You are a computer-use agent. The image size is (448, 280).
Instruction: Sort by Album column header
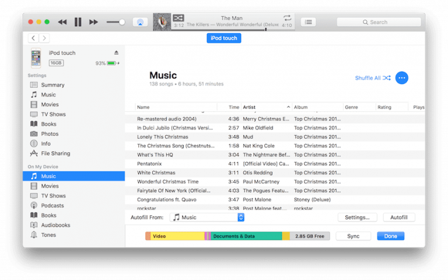pyautogui.click(x=317, y=107)
